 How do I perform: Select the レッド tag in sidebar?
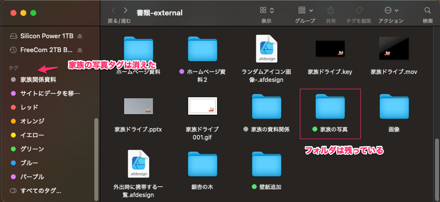[29, 107]
